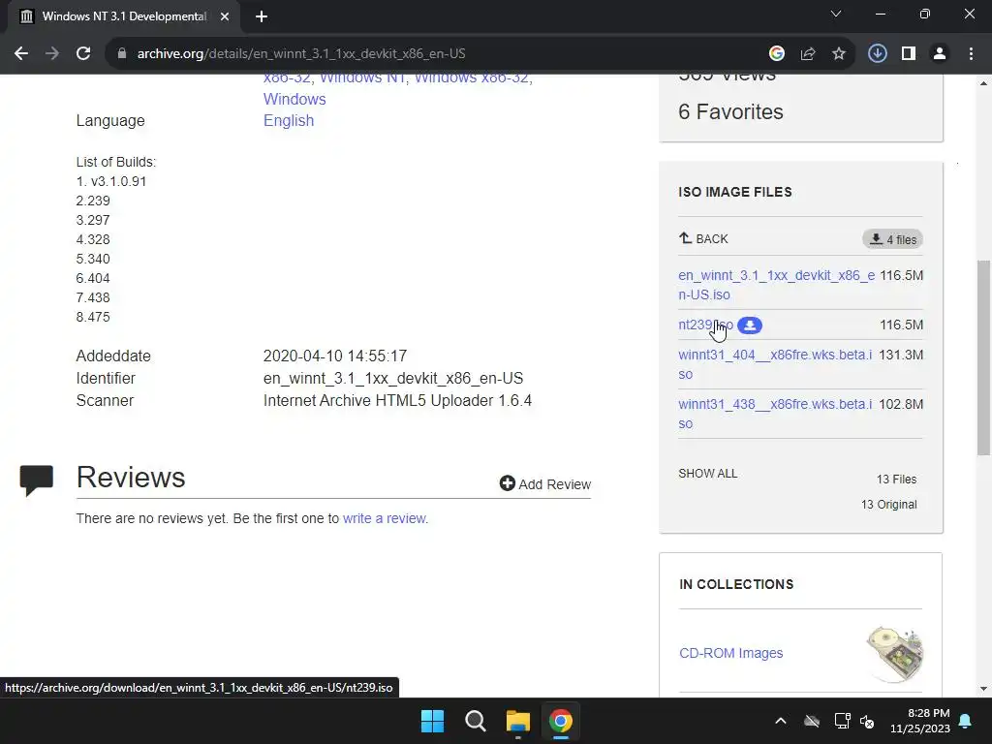Click the Chrome taskbar icon
This screenshot has width=992, height=744.
pyautogui.click(x=561, y=721)
